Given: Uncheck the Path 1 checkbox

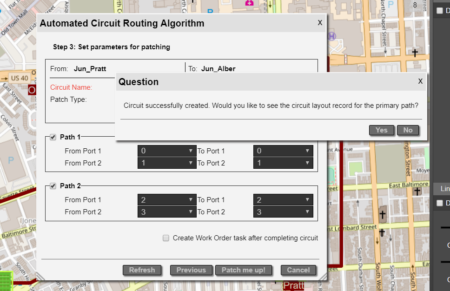Looking at the screenshot, I should pyautogui.click(x=53, y=137).
